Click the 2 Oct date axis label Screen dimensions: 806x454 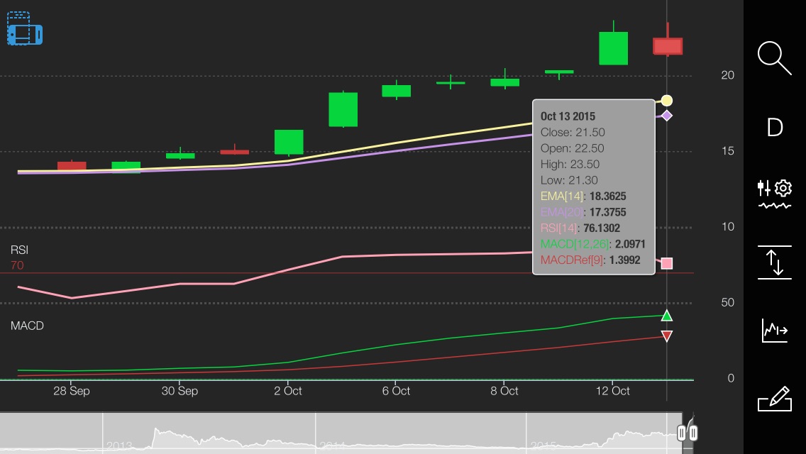[x=288, y=391]
